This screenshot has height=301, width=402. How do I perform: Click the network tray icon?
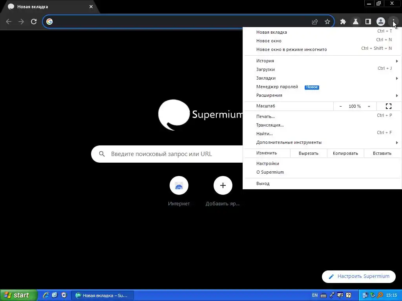(365, 296)
